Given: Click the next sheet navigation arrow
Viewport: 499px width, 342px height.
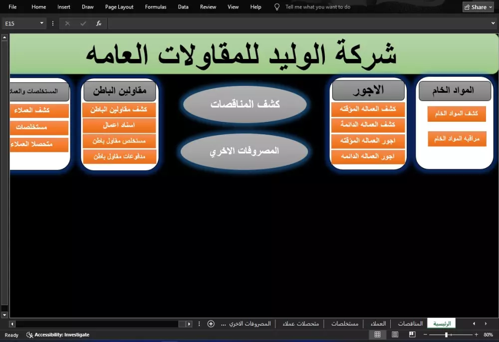Looking at the screenshot, I should [x=486, y=324].
